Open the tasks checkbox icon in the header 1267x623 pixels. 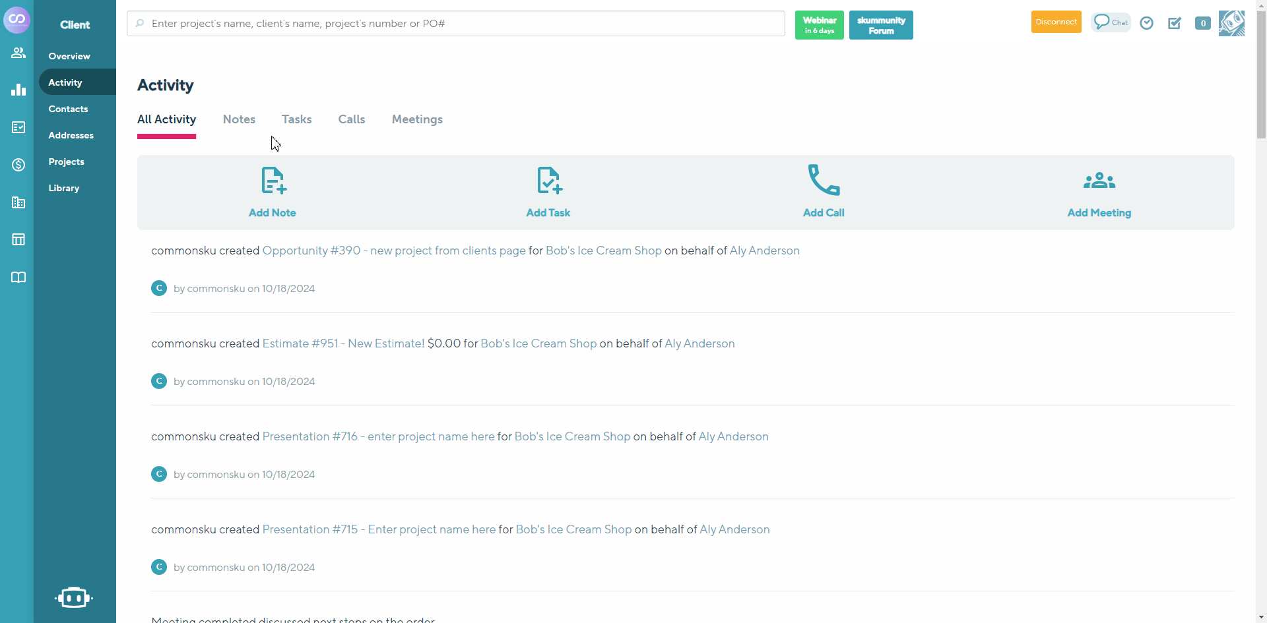(x=1175, y=23)
